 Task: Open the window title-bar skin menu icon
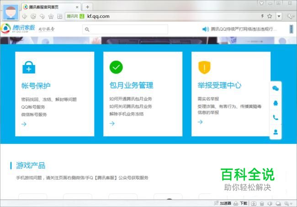(261, 3)
